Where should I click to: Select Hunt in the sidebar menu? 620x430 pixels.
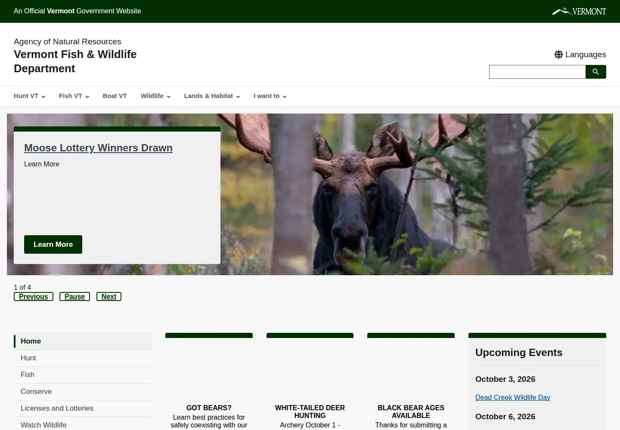(x=83, y=358)
